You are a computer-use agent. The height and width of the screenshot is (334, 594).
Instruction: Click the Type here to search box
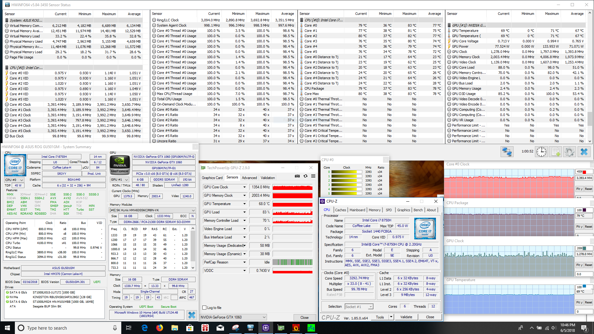tap(68, 328)
